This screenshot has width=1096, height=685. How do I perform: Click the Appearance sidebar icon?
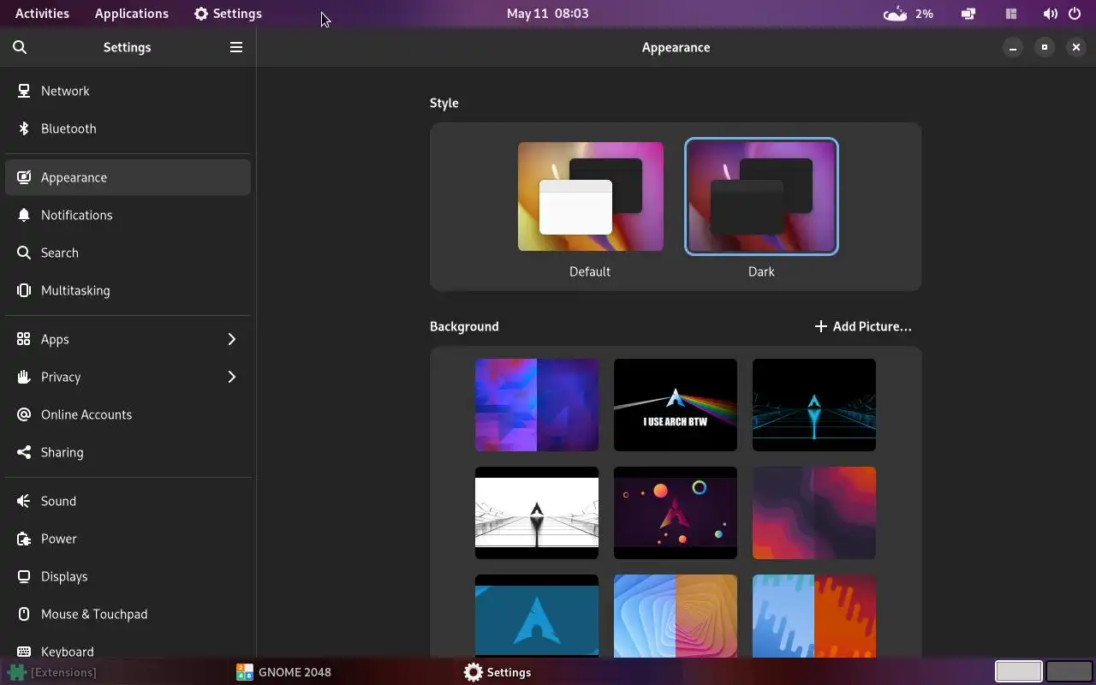[24, 177]
